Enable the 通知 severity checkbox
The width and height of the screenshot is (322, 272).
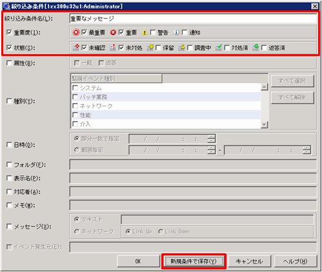(185, 32)
